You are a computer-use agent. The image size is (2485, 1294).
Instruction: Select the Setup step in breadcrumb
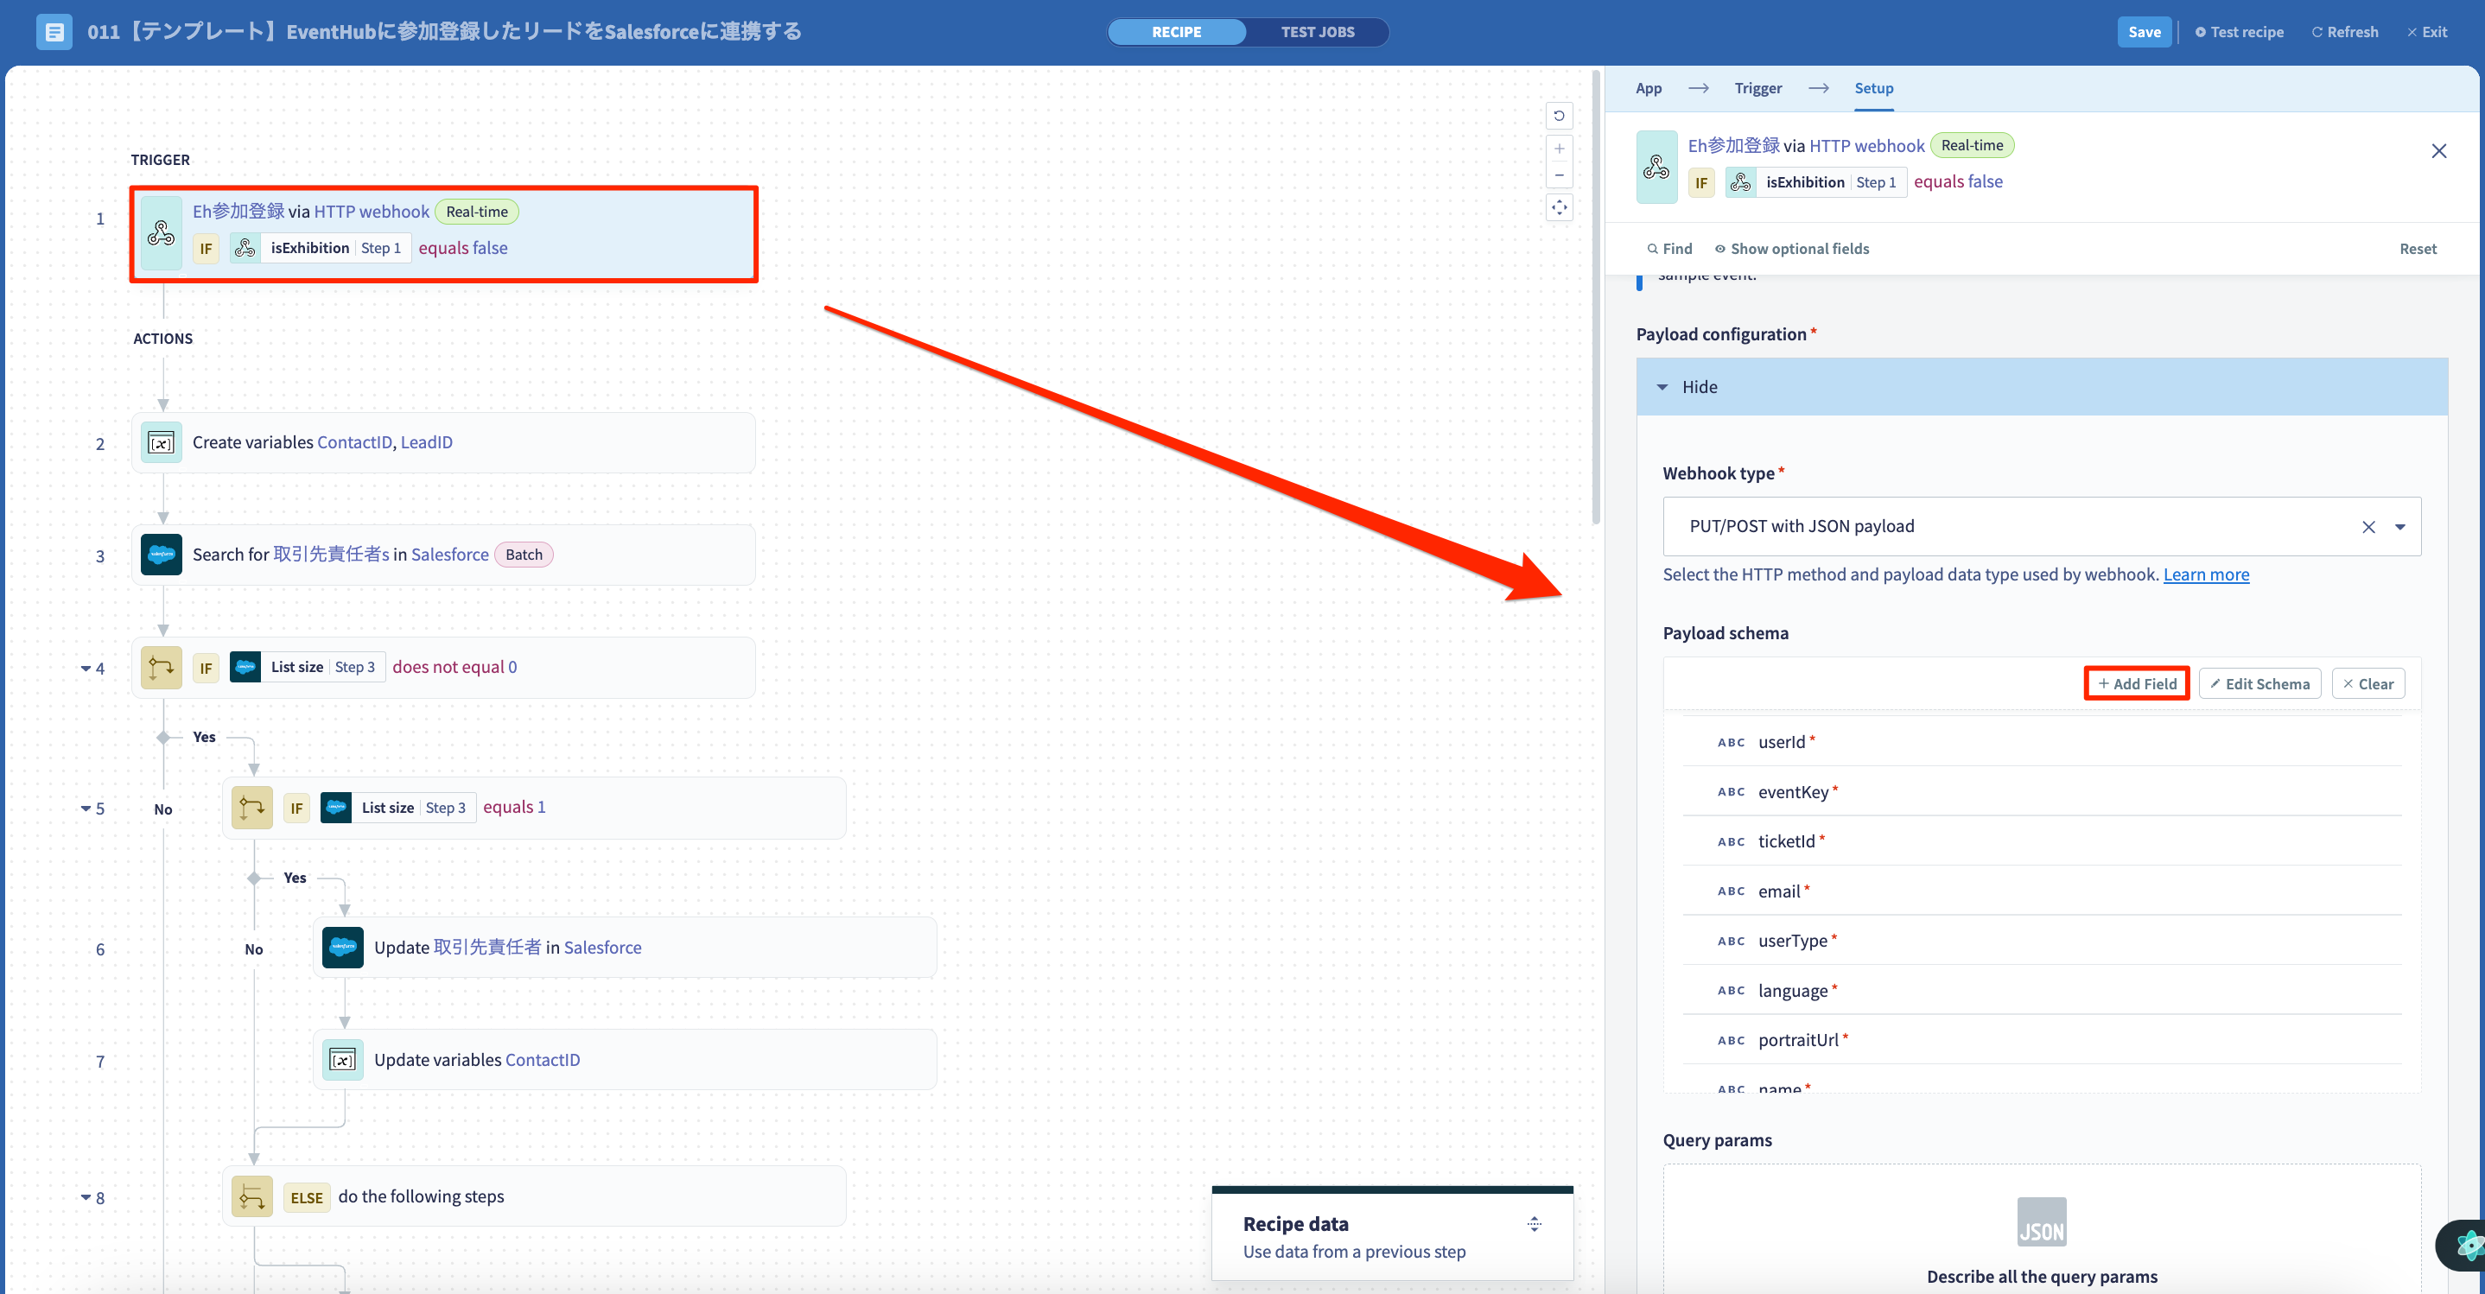click(1873, 88)
